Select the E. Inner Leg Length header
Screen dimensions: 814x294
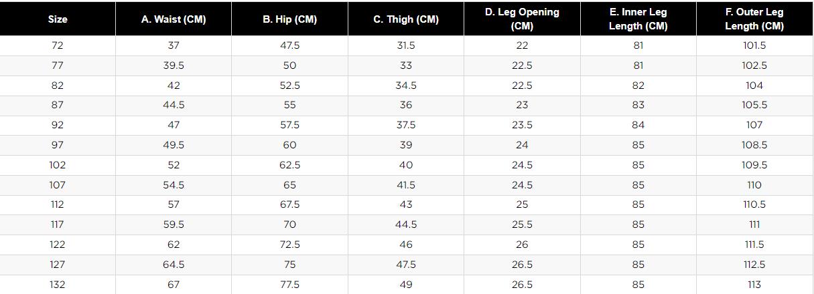[638, 19]
